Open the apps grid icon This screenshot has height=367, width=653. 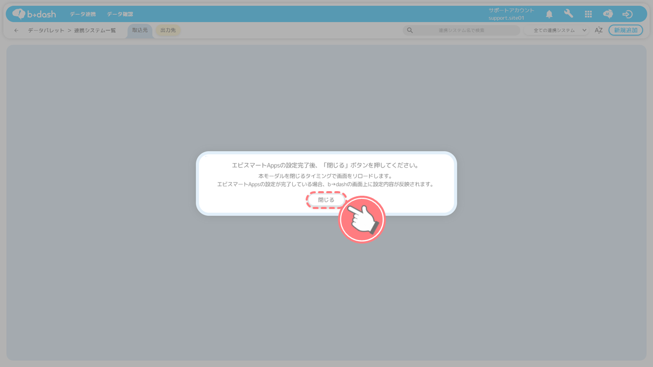[x=588, y=14]
